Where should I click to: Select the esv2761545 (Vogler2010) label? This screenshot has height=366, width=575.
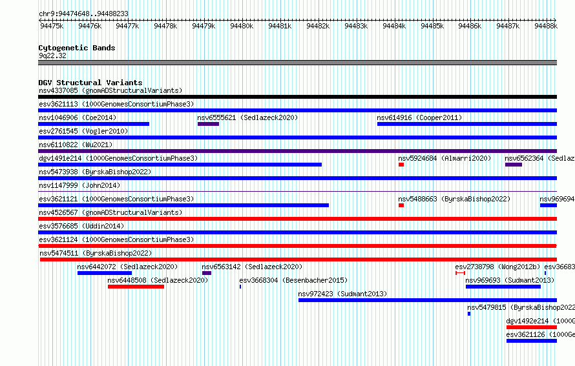(83, 131)
